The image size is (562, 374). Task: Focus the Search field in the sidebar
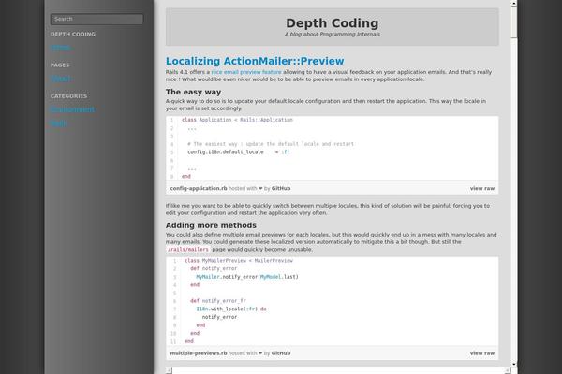96,19
